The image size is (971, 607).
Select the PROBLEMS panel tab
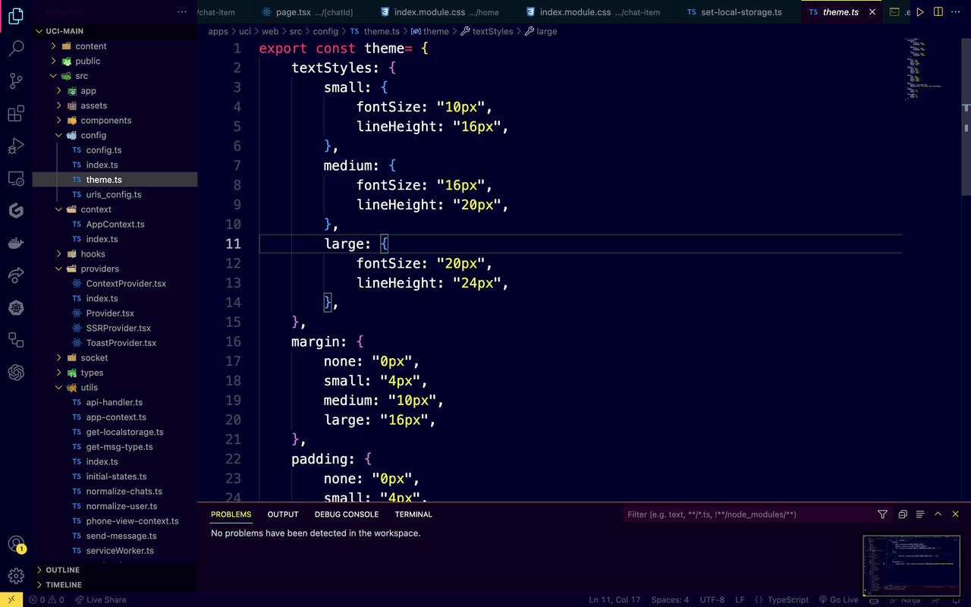[x=231, y=514]
